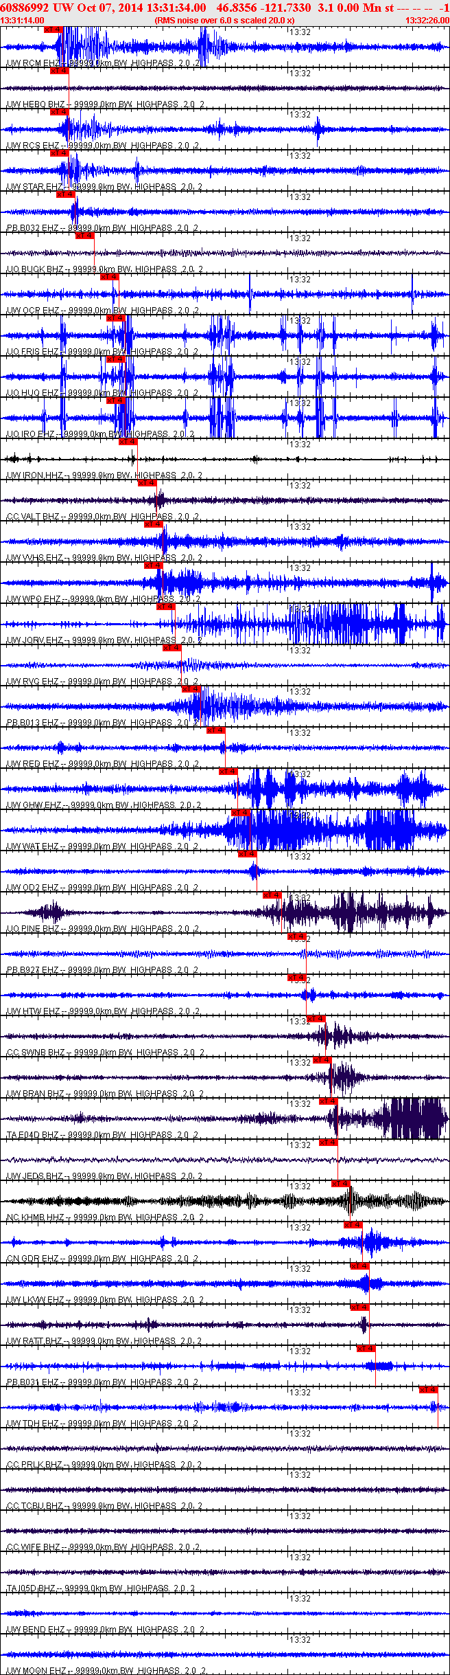Click the event ID 60886992 in header
Image resolution: width=450 pixels, height=1675 pixels.
pyautogui.click(x=24, y=7)
